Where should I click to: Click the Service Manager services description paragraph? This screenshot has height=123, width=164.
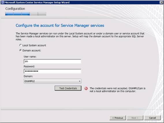pos(80,36)
